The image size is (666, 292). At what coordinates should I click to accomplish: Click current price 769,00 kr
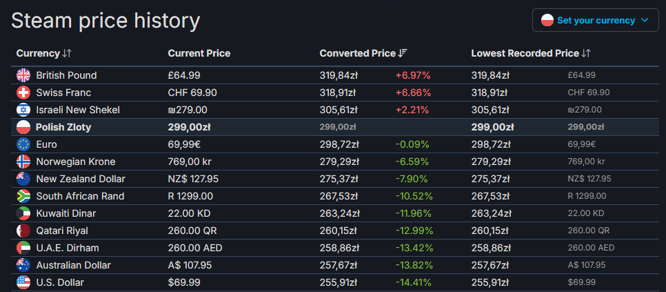tap(190, 162)
